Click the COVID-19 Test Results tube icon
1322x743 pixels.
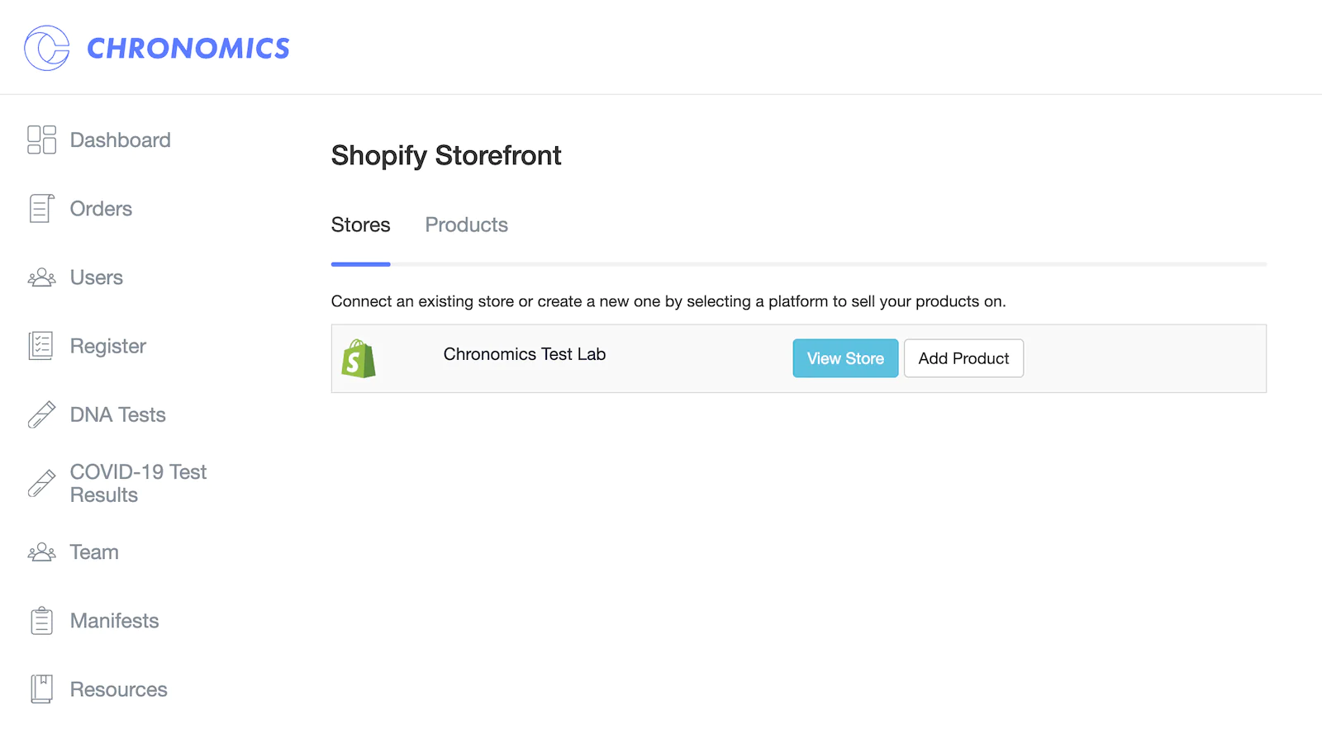pyautogui.click(x=41, y=483)
